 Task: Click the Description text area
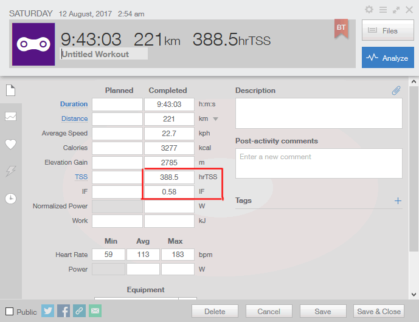coord(319,113)
